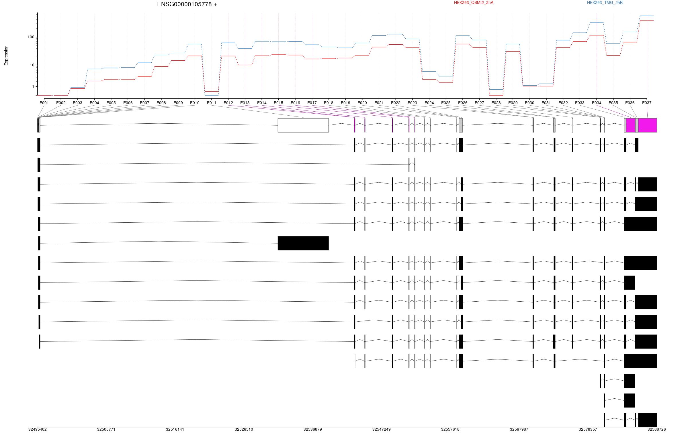688x435 pixels.
Task: Click exon label E016
Action: [x=295, y=103]
